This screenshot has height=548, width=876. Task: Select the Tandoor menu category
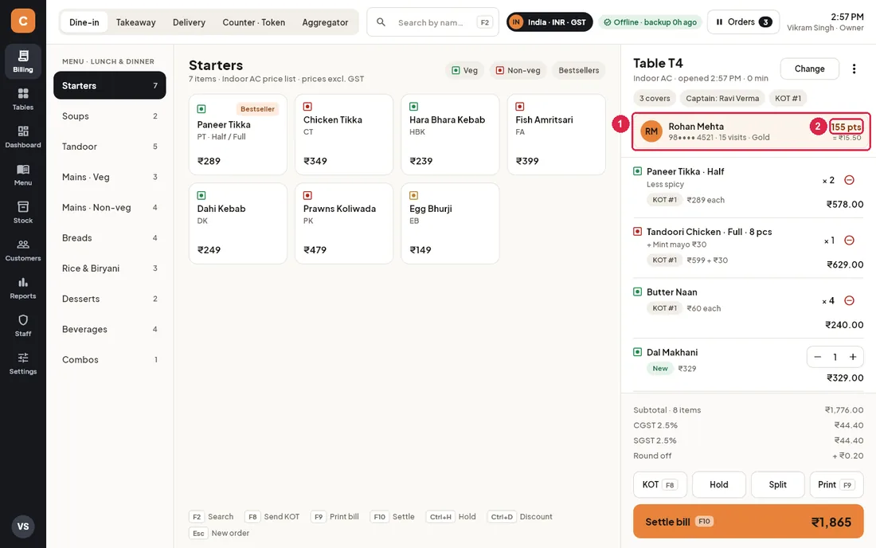(x=110, y=147)
